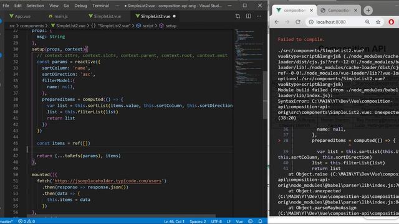Viewport: 399px width, 224px height.
Task: Open the jsonplaceholder.typicode.com/users link in code
Action: click(x=108, y=181)
